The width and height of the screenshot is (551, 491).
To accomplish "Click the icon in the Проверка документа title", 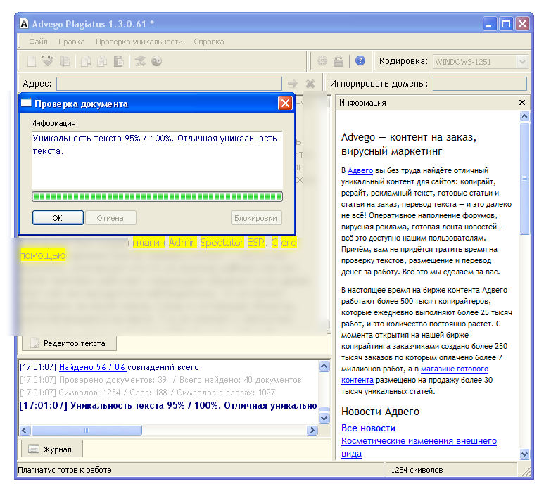I will pyautogui.click(x=26, y=103).
